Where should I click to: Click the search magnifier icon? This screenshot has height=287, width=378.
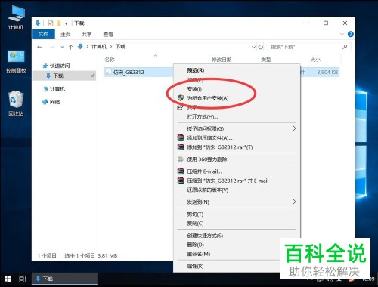(x=345, y=47)
